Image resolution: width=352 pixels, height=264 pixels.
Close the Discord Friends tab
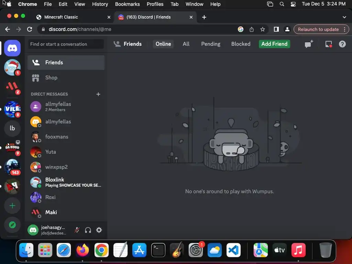tap(191, 17)
